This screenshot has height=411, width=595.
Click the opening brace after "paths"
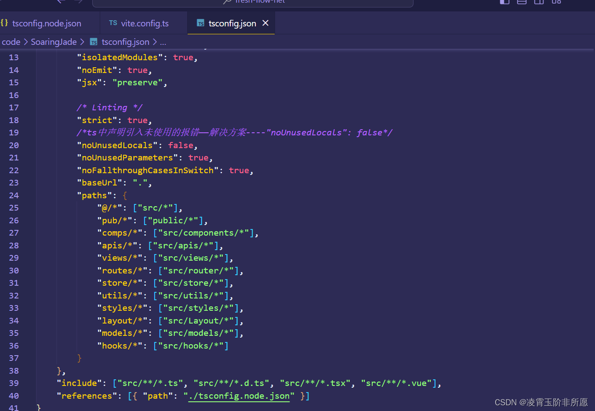[125, 195]
